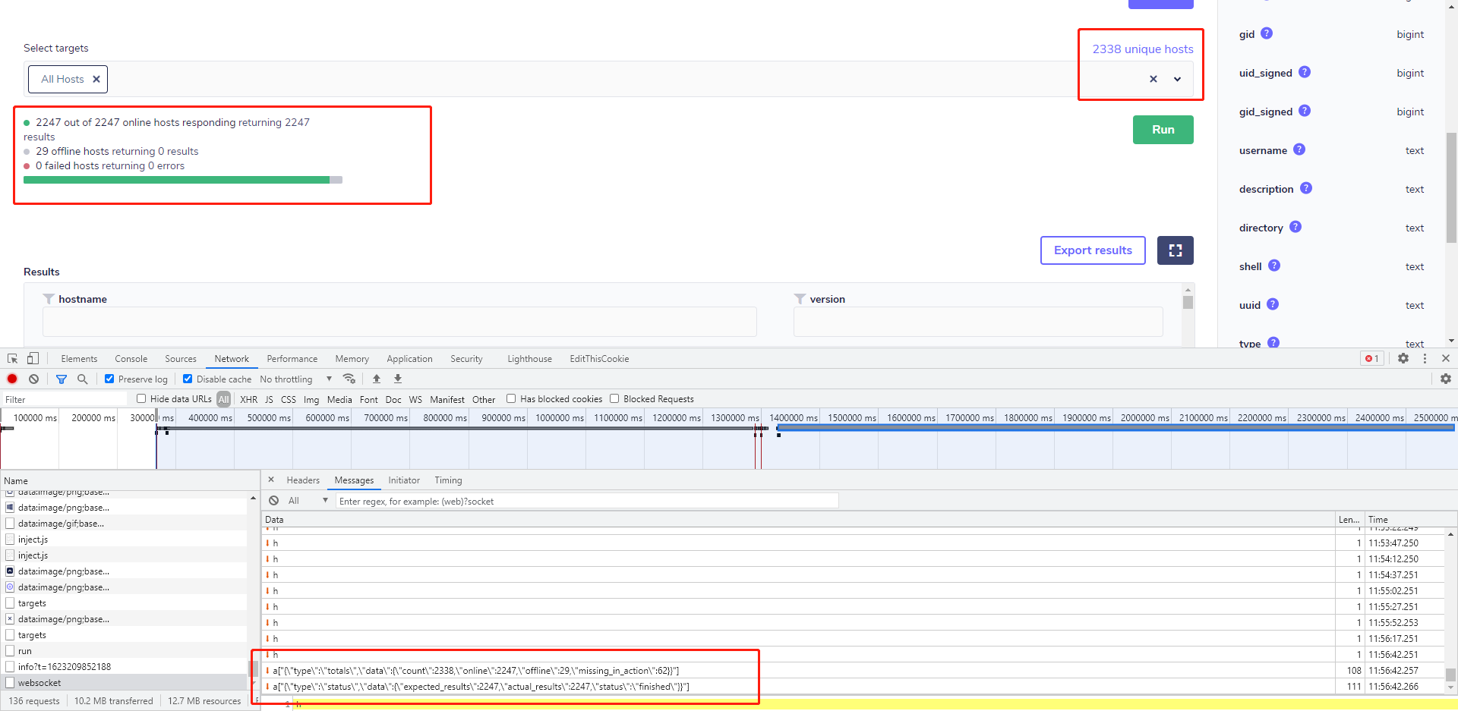1458x711 pixels.
Task: Open the network request search
Action: [82, 379]
